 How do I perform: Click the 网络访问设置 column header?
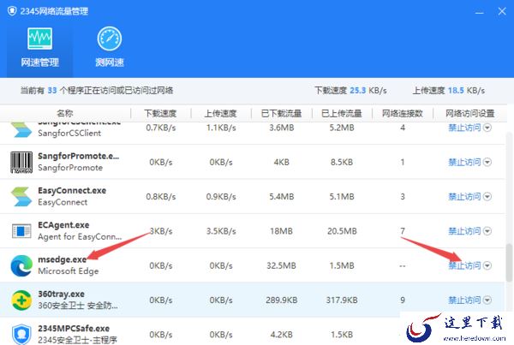click(x=469, y=113)
